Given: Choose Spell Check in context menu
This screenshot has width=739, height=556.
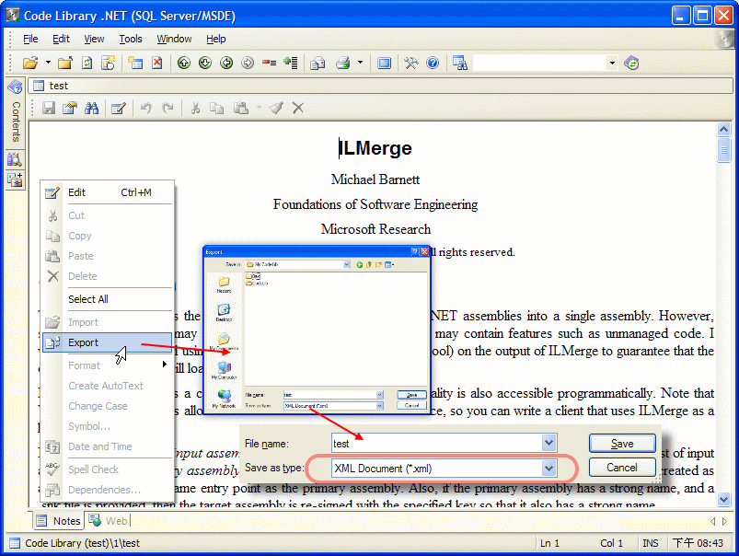Looking at the screenshot, I should 108,469.
